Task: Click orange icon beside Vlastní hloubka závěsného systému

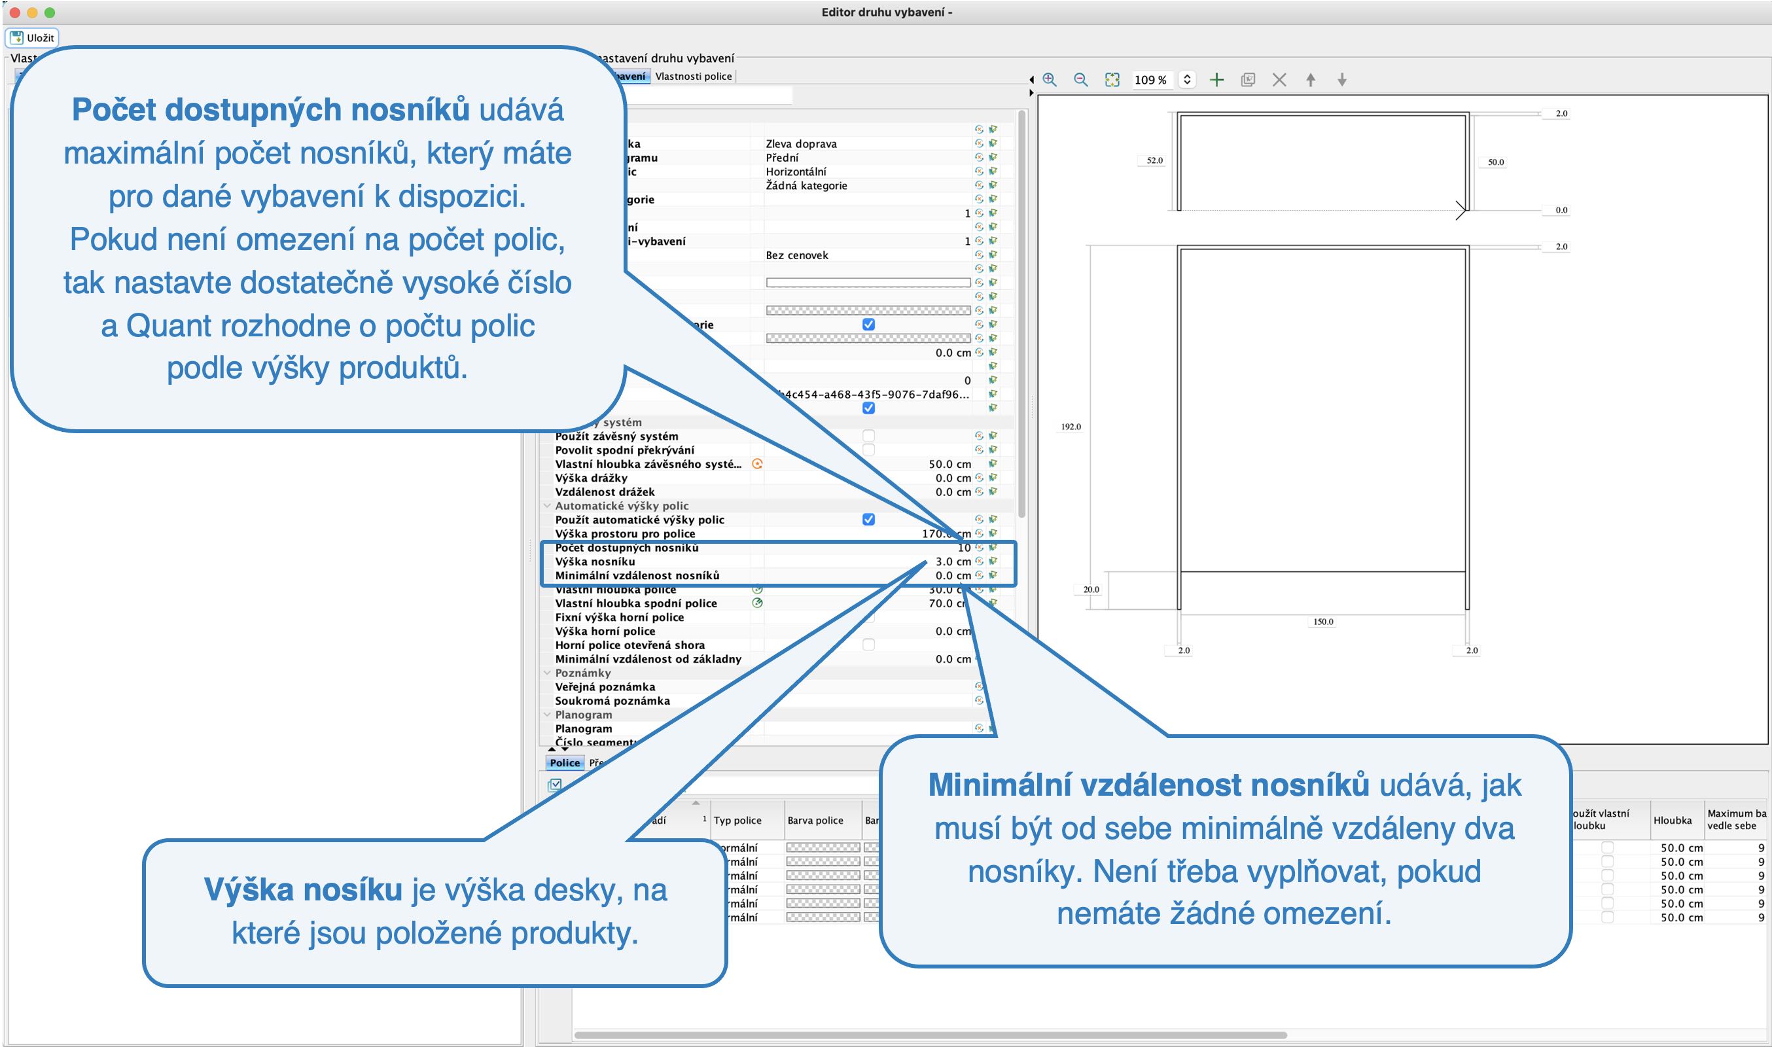Action: point(757,463)
